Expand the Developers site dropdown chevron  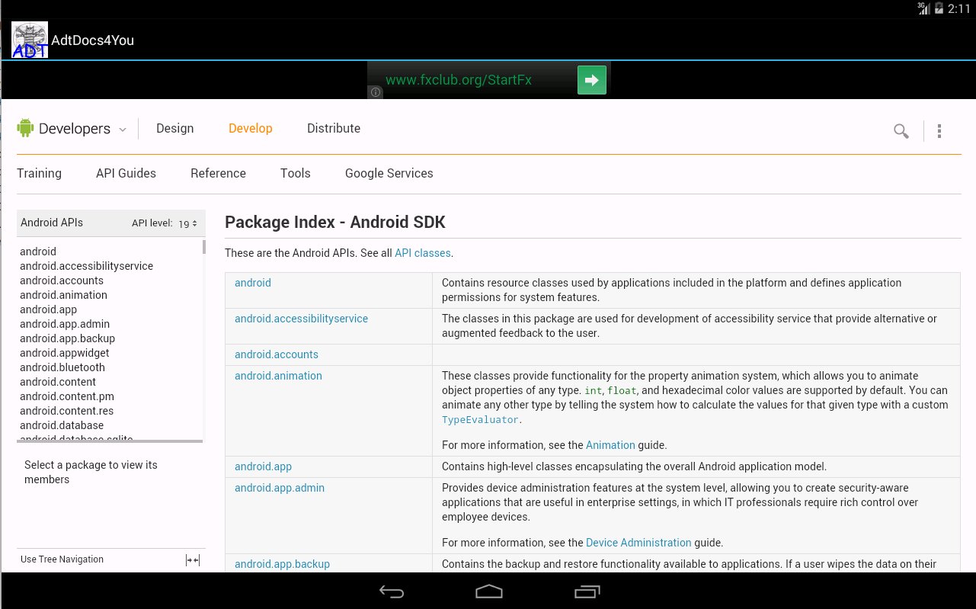tap(123, 130)
